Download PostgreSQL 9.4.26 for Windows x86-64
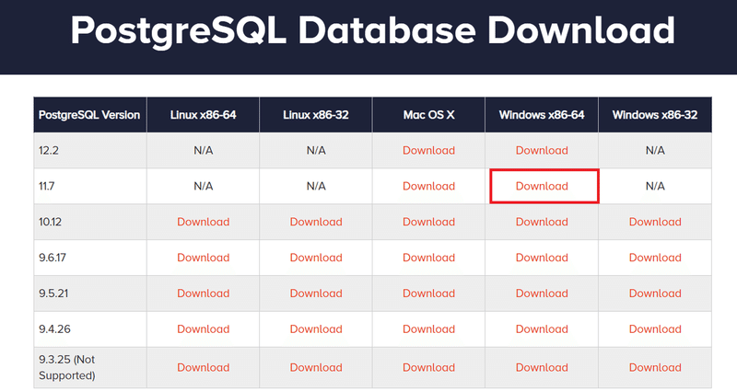 [542, 329]
